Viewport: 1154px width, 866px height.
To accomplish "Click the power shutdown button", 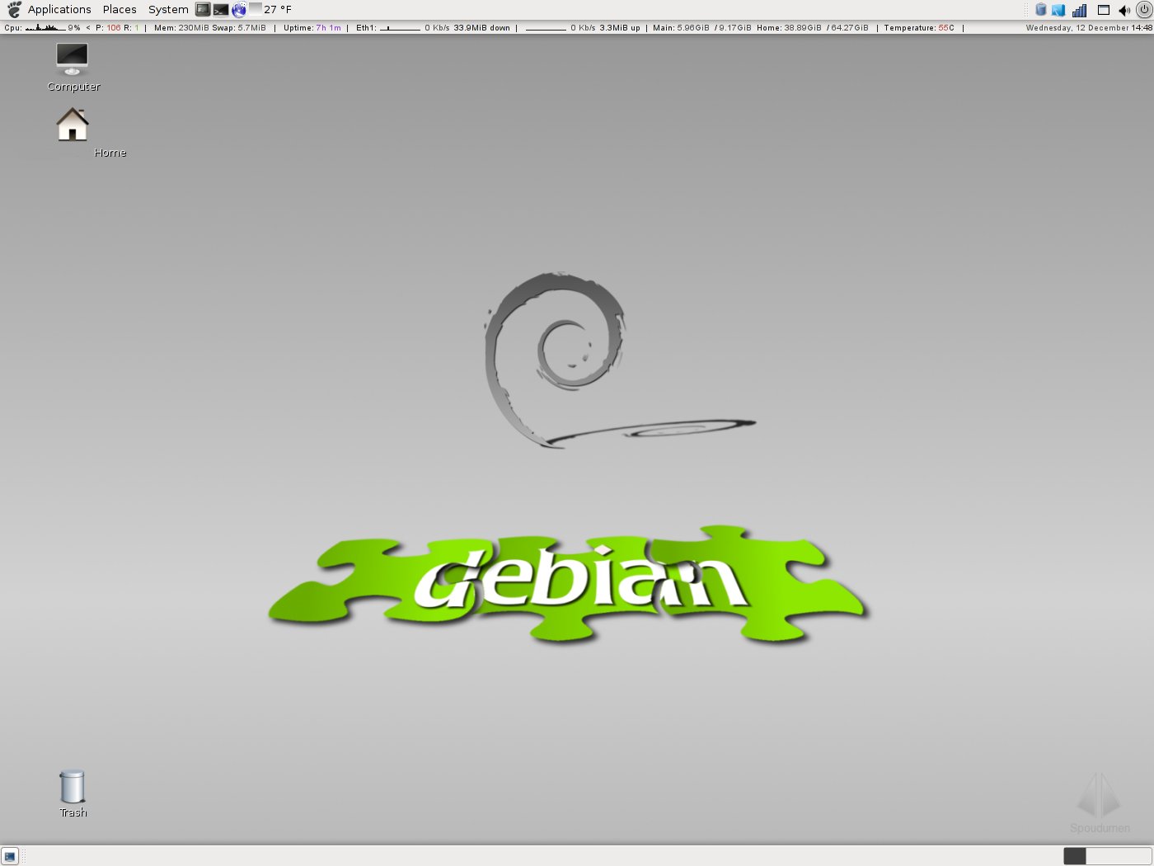I will pyautogui.click(x=1143, y=10).
